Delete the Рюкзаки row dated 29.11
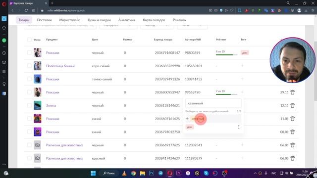The width and height of the screenshot is (317, 178). tap(292, 92)
